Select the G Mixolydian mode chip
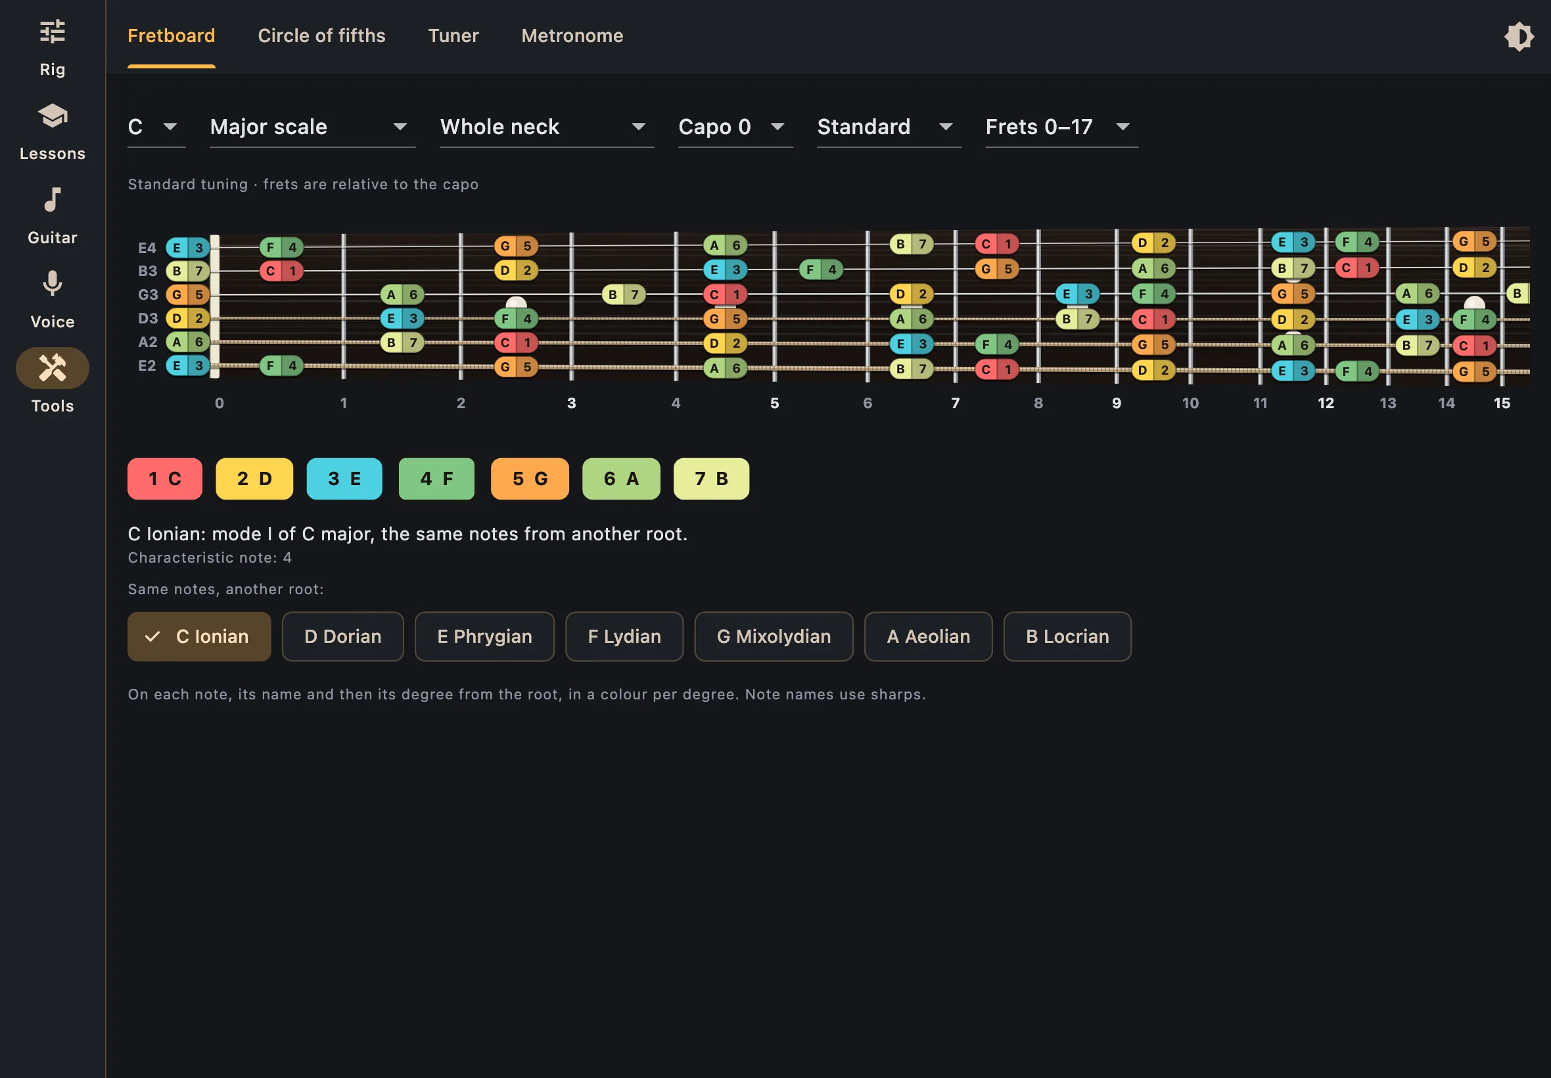The width and height of the screenshot is (1551, 1078). (774, 636)
